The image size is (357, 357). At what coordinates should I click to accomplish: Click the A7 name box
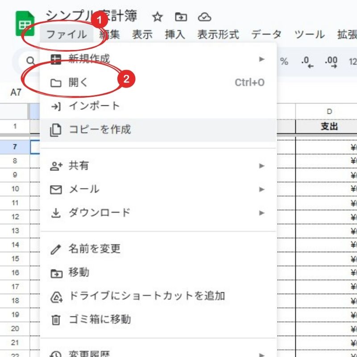(16, 92)
